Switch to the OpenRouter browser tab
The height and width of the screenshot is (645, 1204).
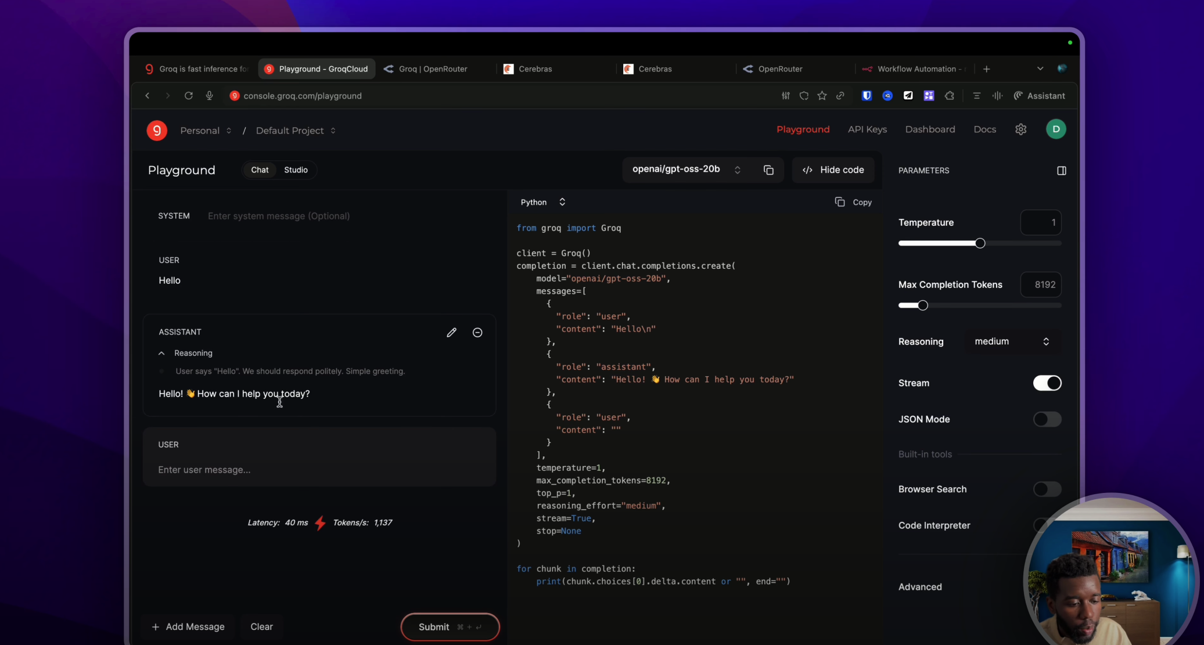tap(780, 69)
